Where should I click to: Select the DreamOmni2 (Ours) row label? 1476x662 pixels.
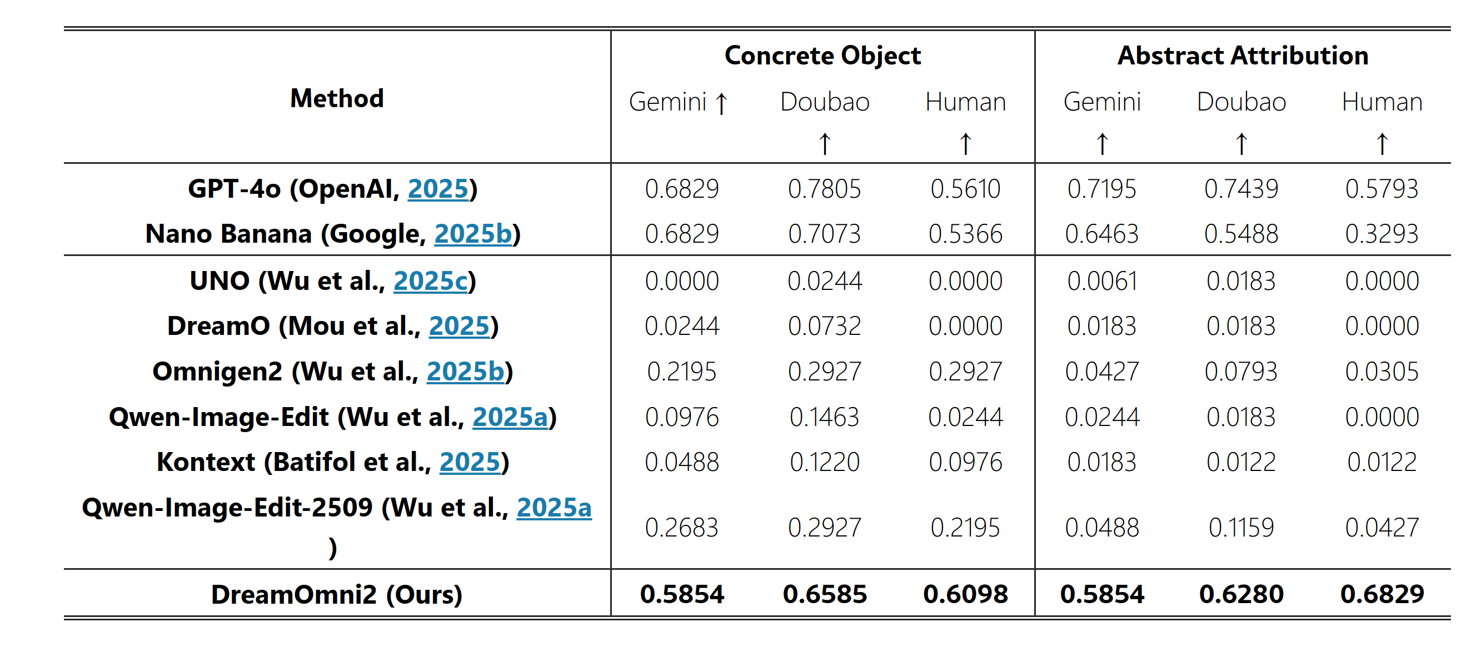click(x=337, y=595)
